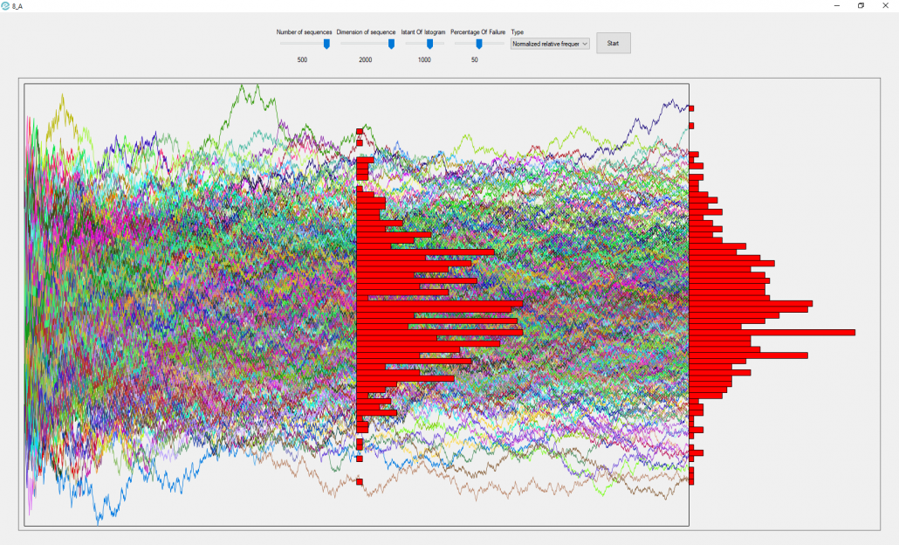899x545 pixels.
Task: Click the "Type" label above dropdown
Action: tap(518, 31)
